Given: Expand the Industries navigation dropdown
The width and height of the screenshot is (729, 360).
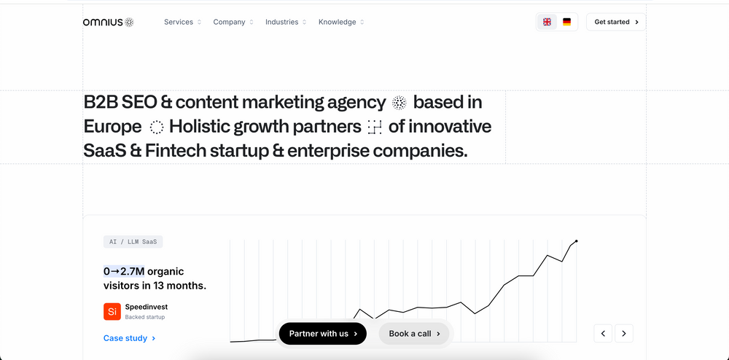Looking at the screenshot, I should click(286, 22).
